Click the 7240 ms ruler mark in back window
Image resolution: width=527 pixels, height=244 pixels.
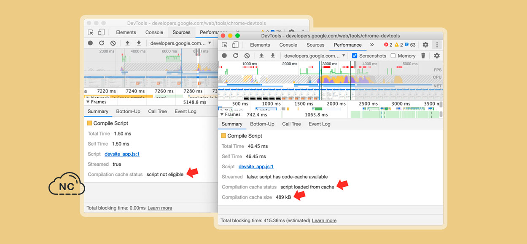coord(135,91)
